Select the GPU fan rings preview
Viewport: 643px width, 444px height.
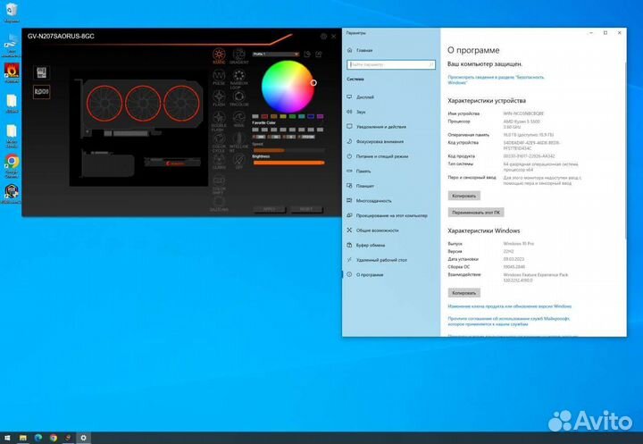pyautogui.click(x=143, y=104)
